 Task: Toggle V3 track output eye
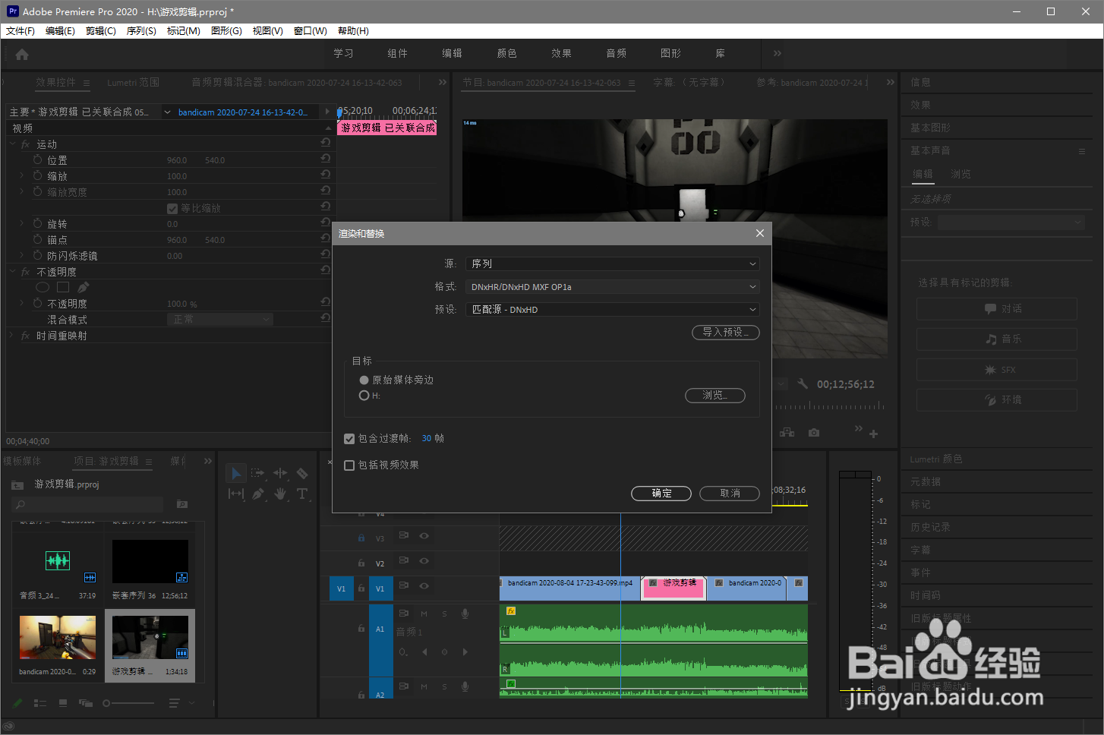(x=424, y=536)
